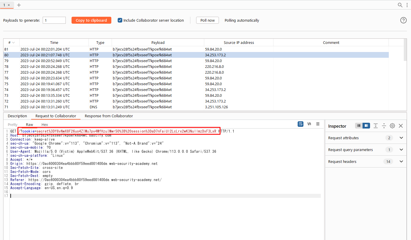411x240 pixels.
Task: Open the Collaborator help icon
Action: [404, 20]
